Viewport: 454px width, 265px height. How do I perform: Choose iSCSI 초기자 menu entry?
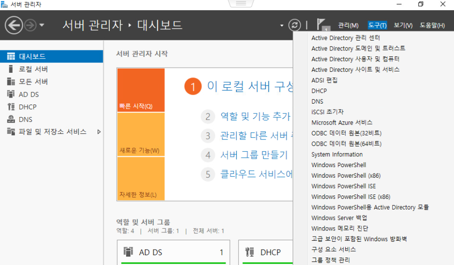click(x=327, y=112)
